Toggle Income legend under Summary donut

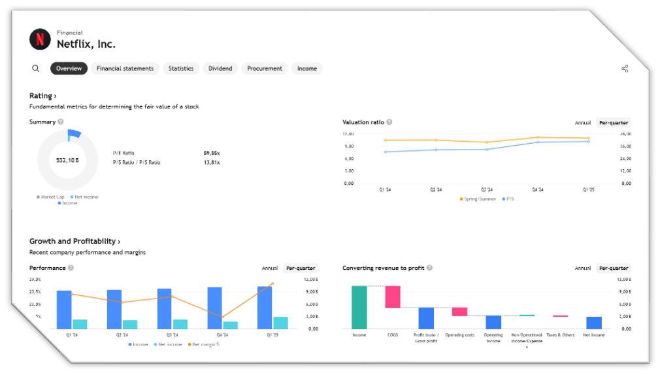pos(68,203)
